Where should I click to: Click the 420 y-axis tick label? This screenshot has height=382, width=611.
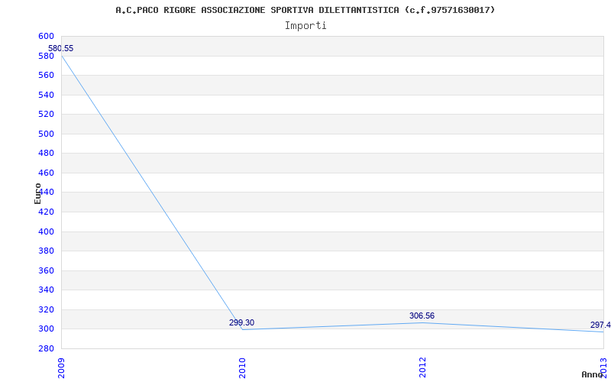(x=46, y=212)
